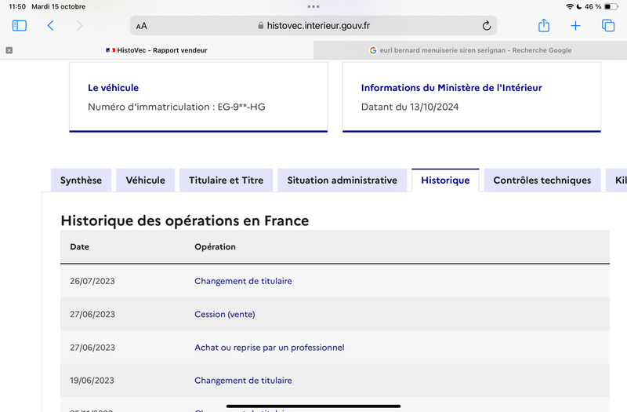The image size is (627, 412).
Task: Select the date 19/06/2023
Action: (x=92, y=381)
